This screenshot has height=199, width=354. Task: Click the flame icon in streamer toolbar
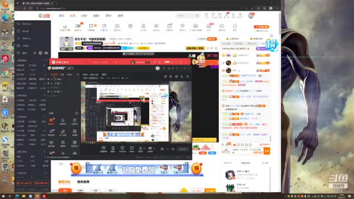click(x=143, y=26)
